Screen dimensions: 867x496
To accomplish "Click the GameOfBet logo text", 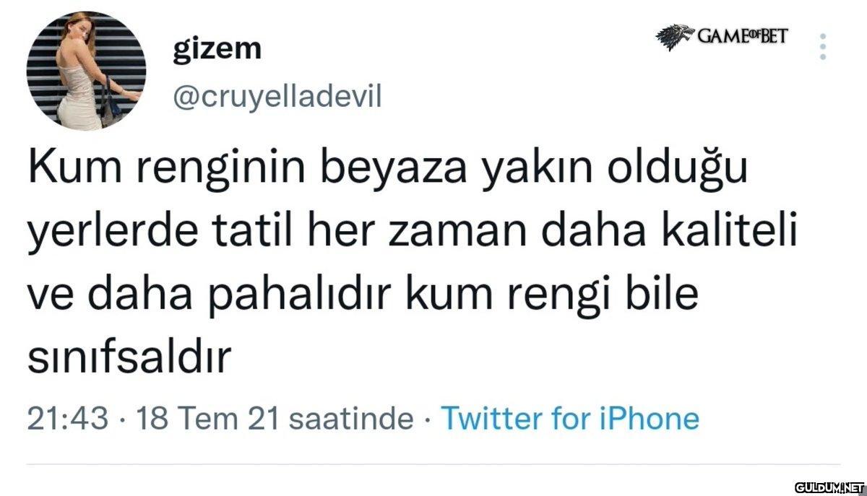I will click(743, 35).
